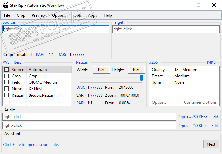The width and height of the screenshot is (222, 154).
Task: Click the Source path input field
Action: (x=56, y=29)
